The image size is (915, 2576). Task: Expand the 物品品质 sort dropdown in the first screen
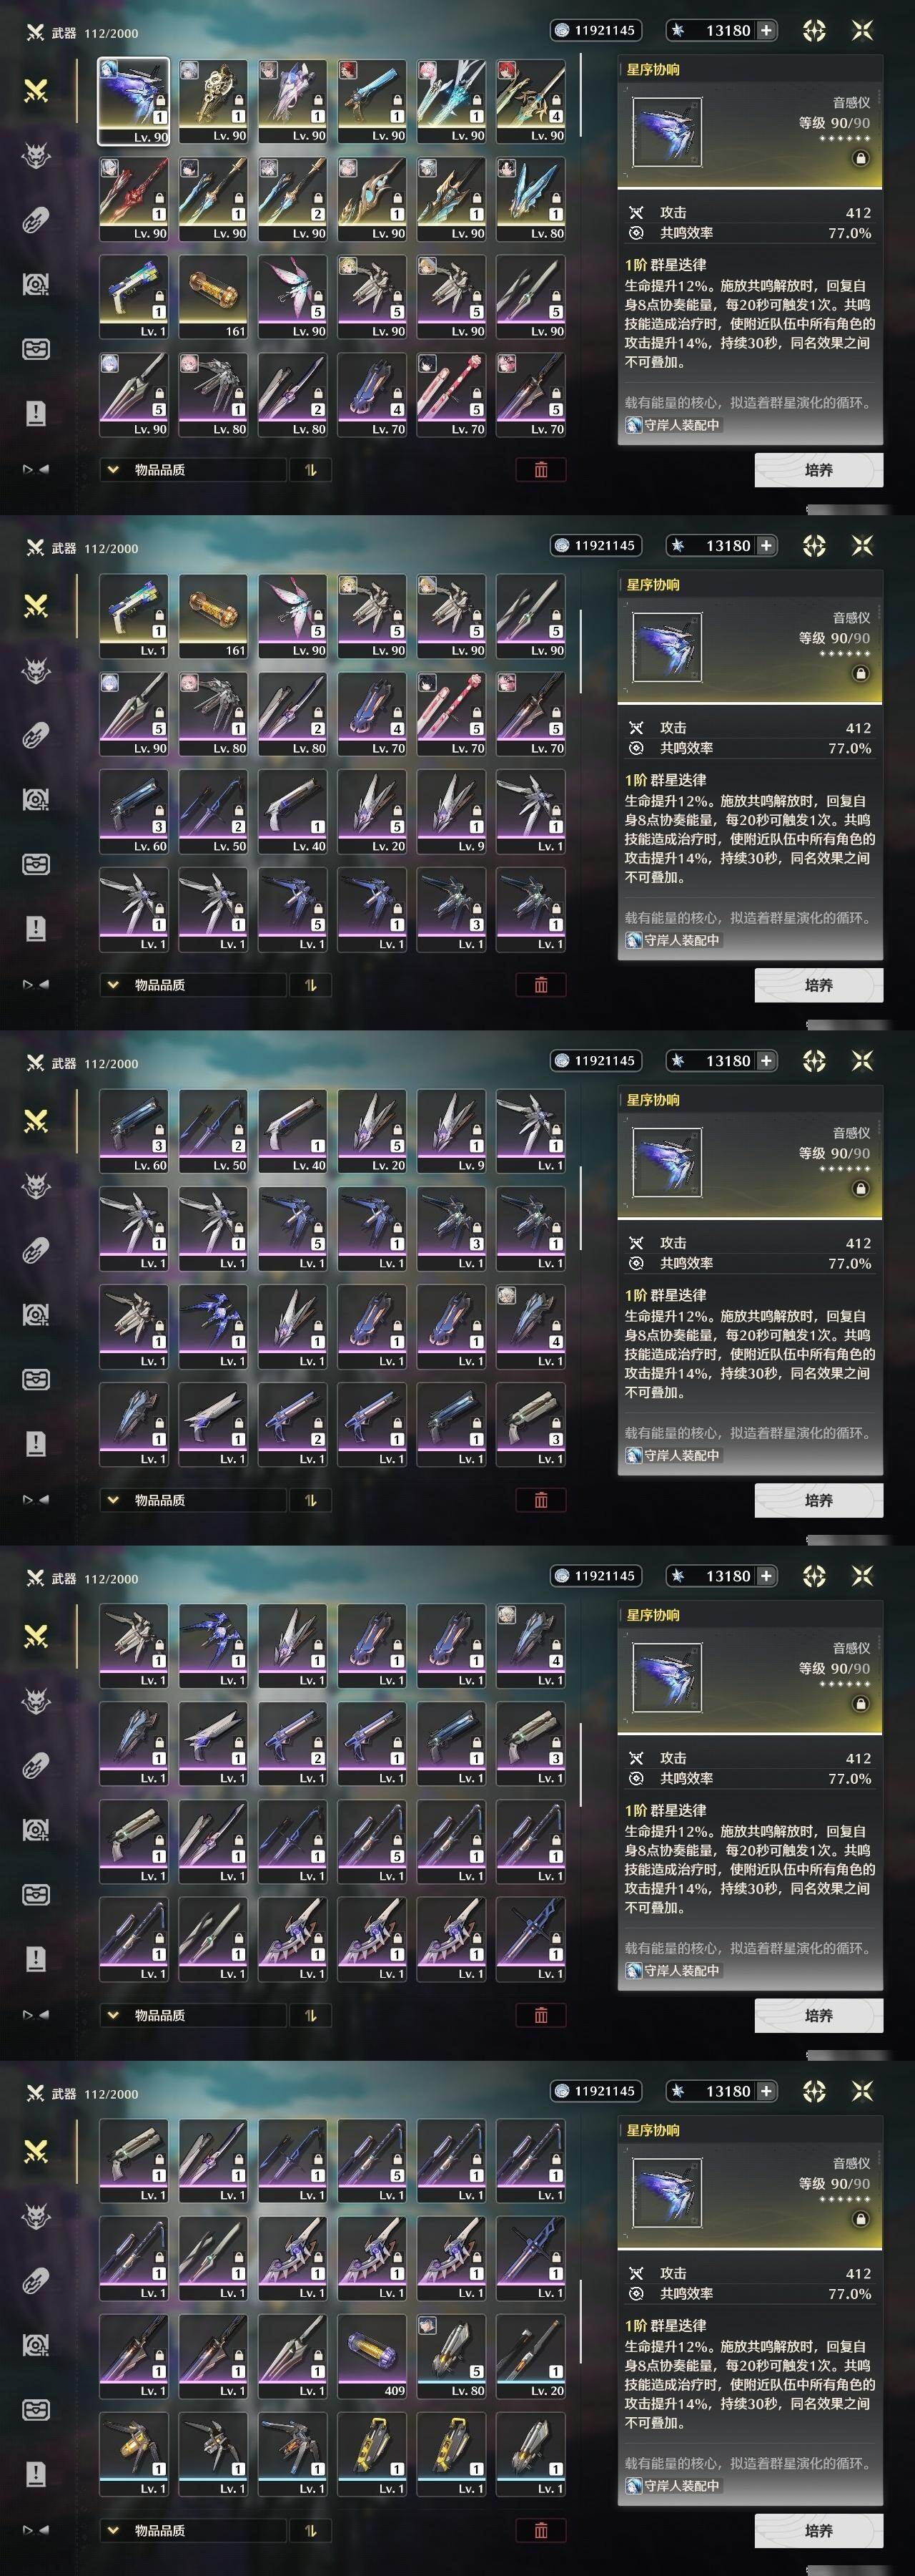point(192,470)
